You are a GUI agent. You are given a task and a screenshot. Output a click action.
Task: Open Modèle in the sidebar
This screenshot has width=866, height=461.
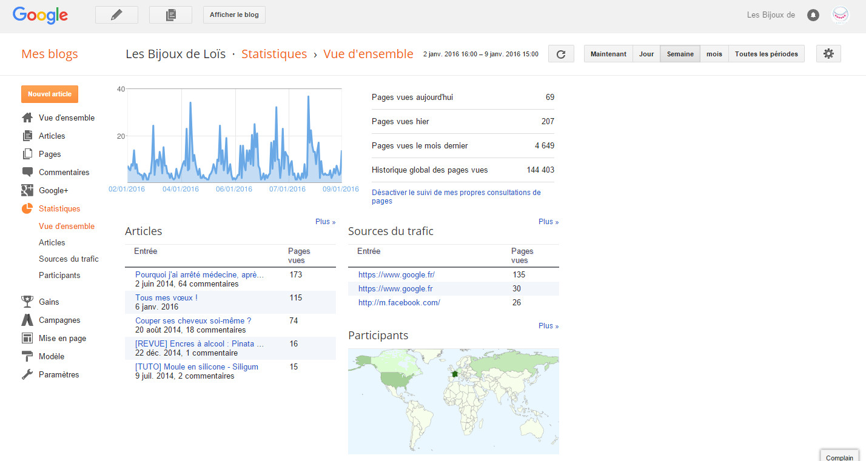point(52,356)
